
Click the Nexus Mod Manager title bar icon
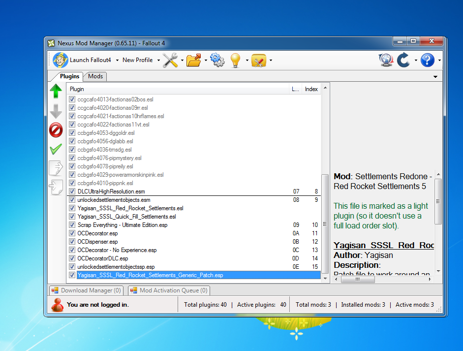(51, 43)
